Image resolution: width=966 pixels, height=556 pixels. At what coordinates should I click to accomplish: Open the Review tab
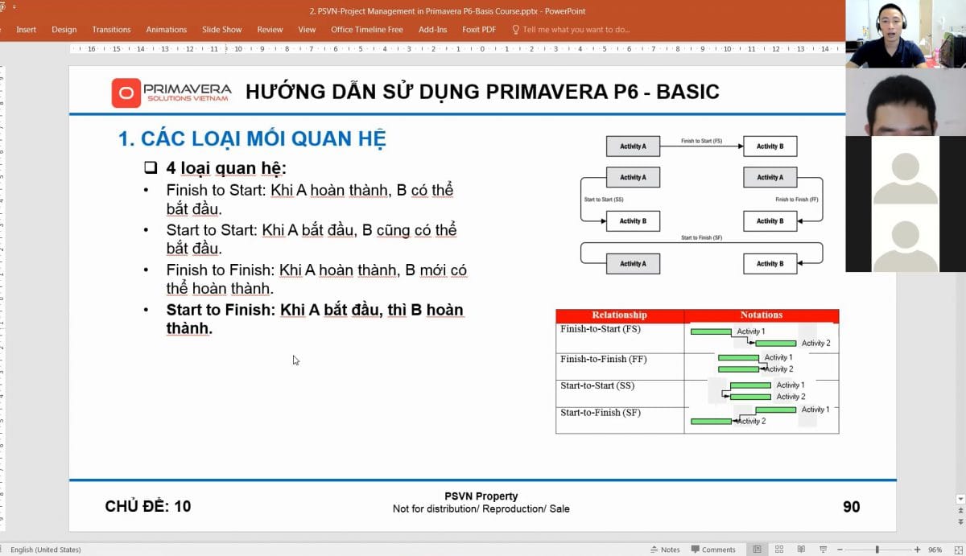pos(270,30)
